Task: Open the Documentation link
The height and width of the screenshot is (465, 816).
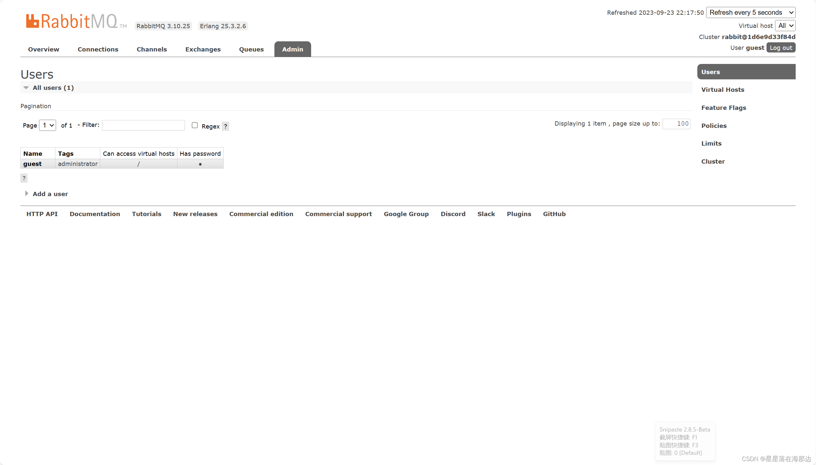Action: 95,214
